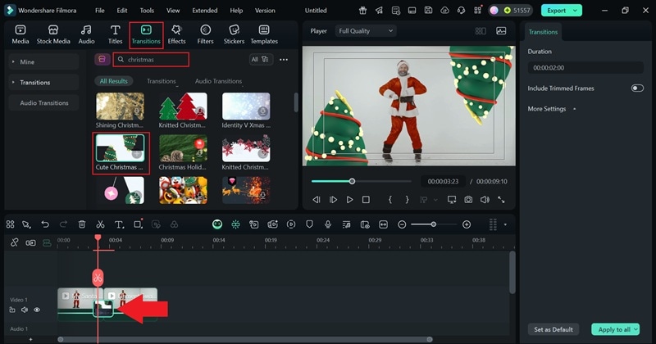This screenshot has height=344, width=656.
Task: Click the Duration field 00:00:02:00
Action: pyautogui.click(x=585, y=68)
